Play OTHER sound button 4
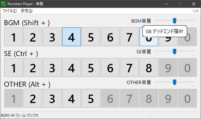Image resolution: width=201 pixels, height=119 pixels. (x=72, y=98)
